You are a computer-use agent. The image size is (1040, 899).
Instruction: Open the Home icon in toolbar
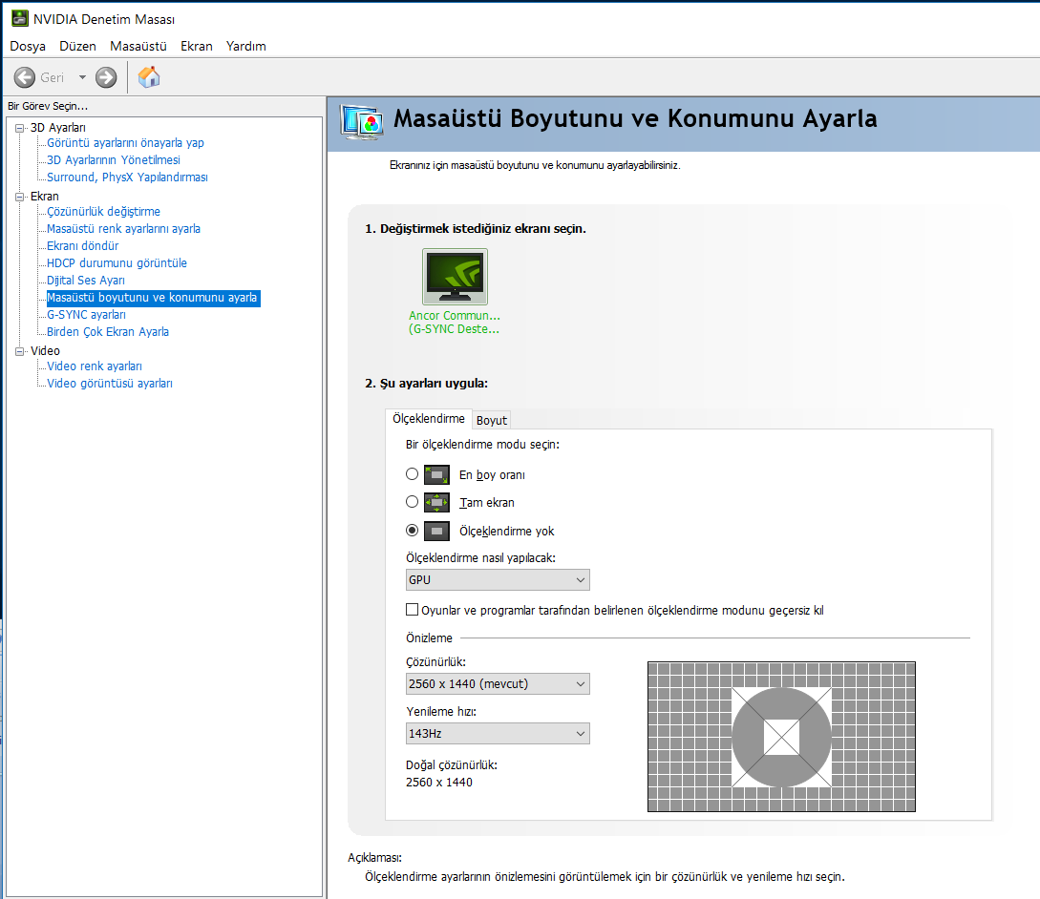[149, 77]
